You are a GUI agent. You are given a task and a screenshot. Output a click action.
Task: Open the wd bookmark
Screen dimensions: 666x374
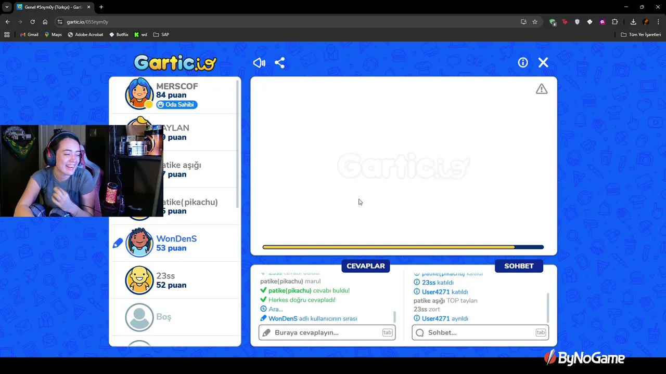pyautogui.click(x=140, y=35)
